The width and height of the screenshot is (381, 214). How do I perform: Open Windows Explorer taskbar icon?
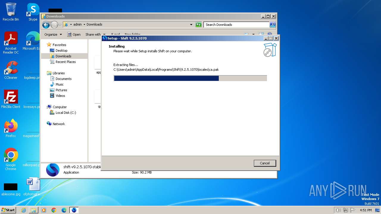pyautogui.click(x=34, y=210)
